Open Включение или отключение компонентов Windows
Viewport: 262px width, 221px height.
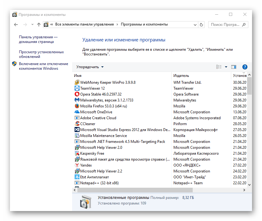coord(43,66)
